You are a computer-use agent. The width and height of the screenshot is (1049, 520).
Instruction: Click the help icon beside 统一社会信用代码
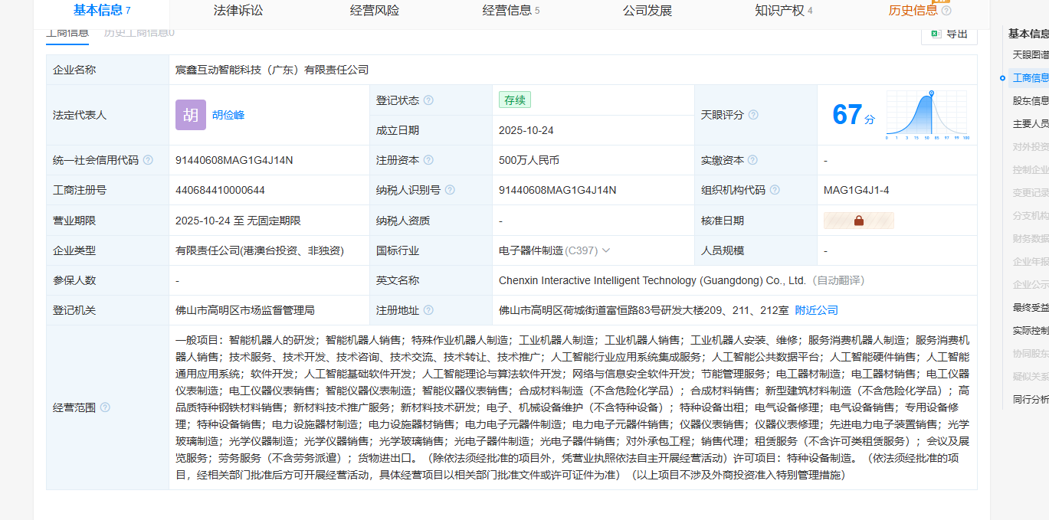[148, 160]
